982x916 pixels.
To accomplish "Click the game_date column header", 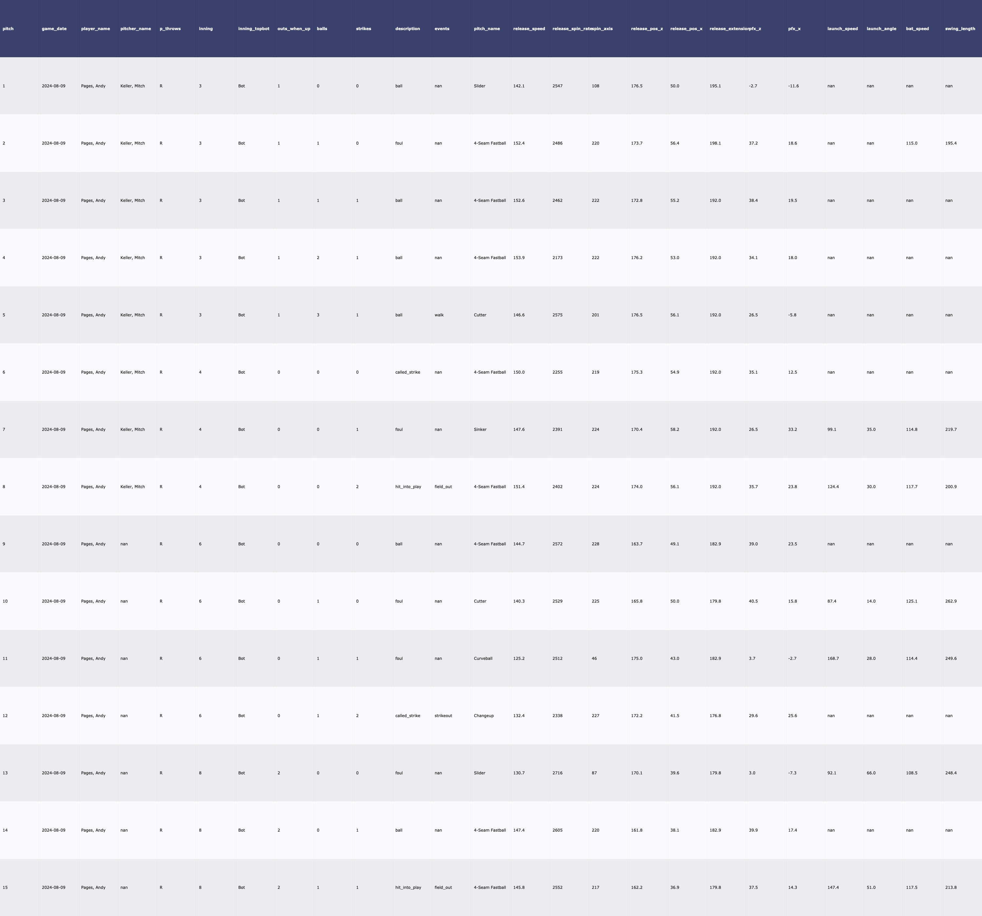I will [54, 29].
